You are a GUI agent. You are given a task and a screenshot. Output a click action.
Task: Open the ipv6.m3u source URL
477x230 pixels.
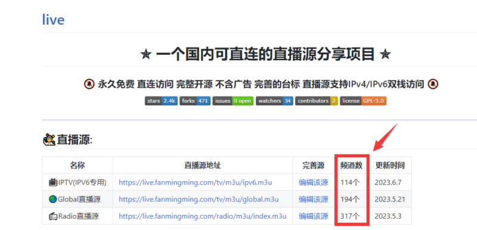tap(195, 182)
